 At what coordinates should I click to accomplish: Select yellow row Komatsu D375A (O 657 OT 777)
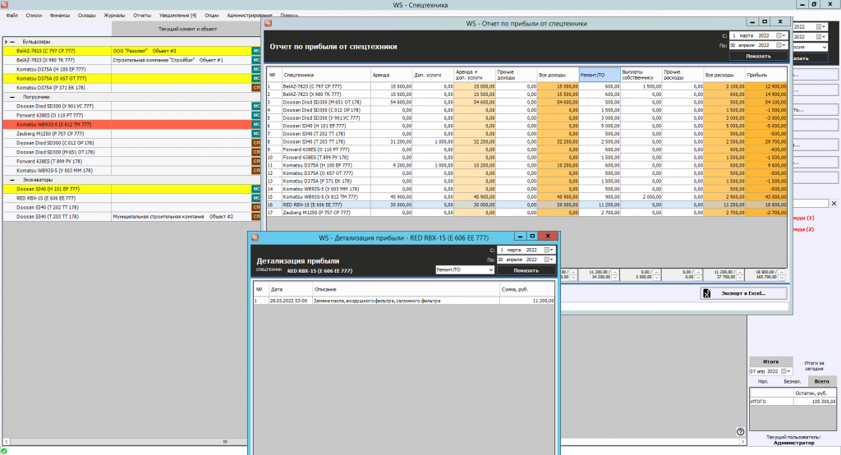(x=127, y=78)
